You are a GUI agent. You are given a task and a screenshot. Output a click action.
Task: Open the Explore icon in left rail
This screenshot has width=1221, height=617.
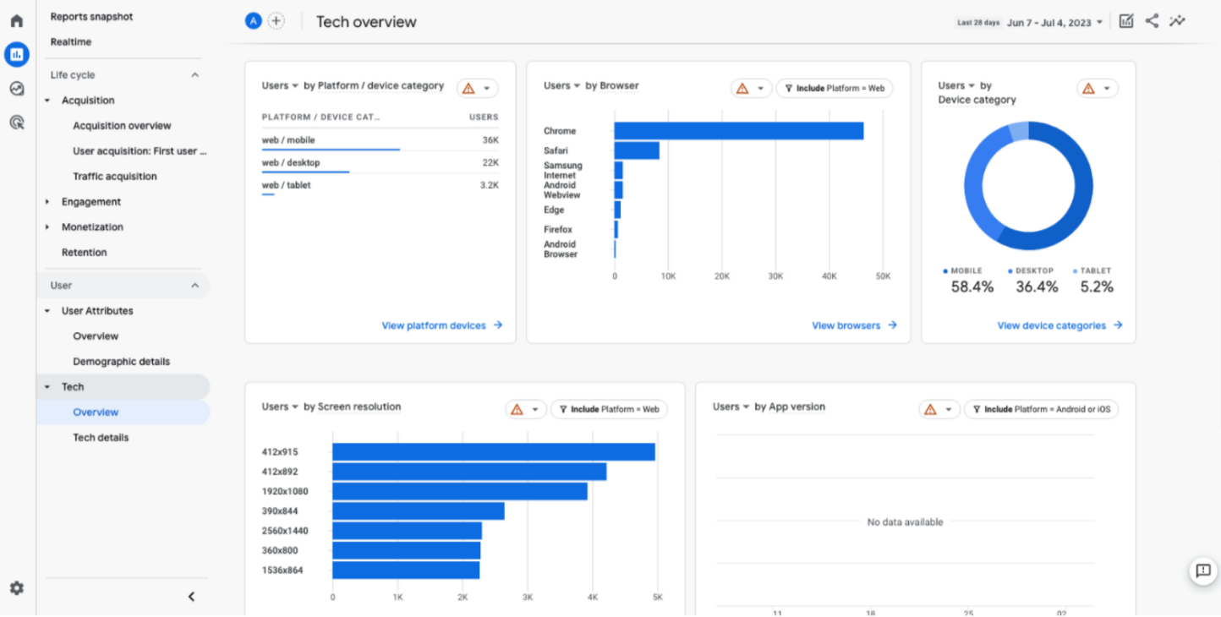(17, 89)
